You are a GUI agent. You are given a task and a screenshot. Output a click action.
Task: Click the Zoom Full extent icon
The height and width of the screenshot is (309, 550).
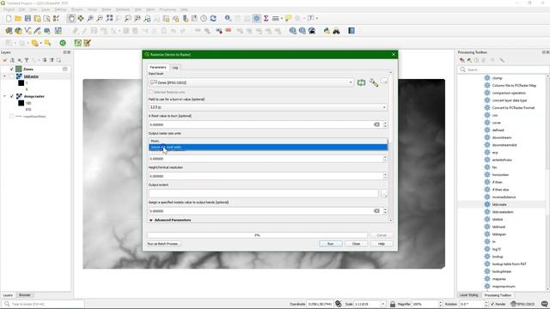pyautogui.click(x=109, y=18)
